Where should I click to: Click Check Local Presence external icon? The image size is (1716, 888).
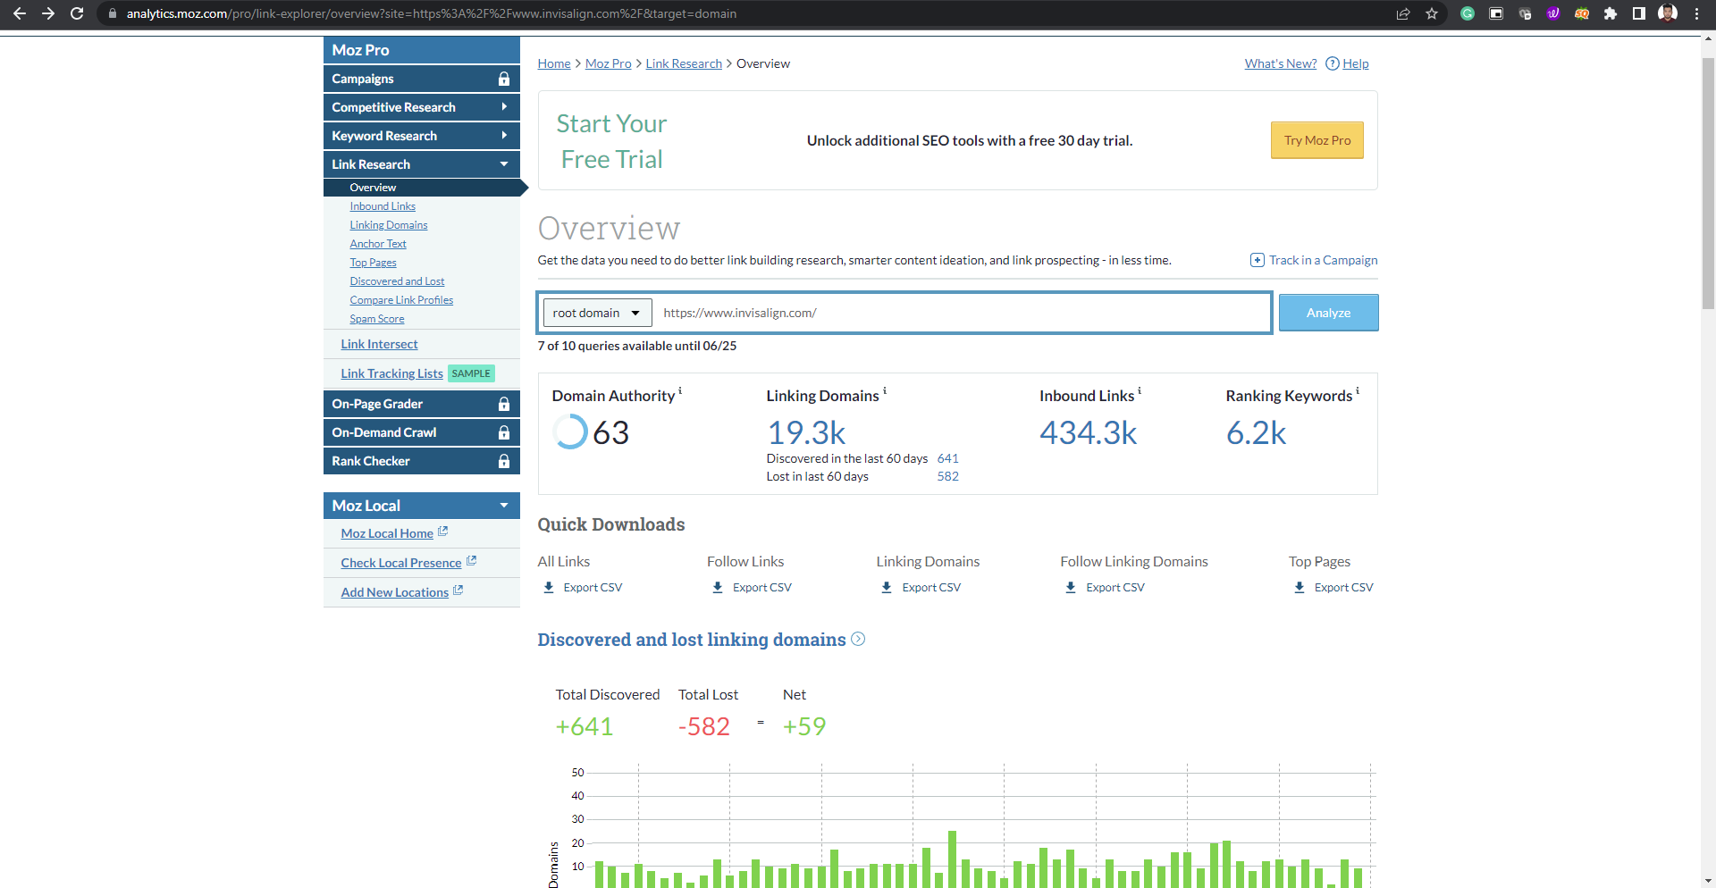471,561
